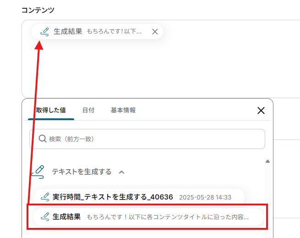Select 生成結果 value in list
Screen dimensions: 300x238
pyautogui.click(x=148, y=217)
